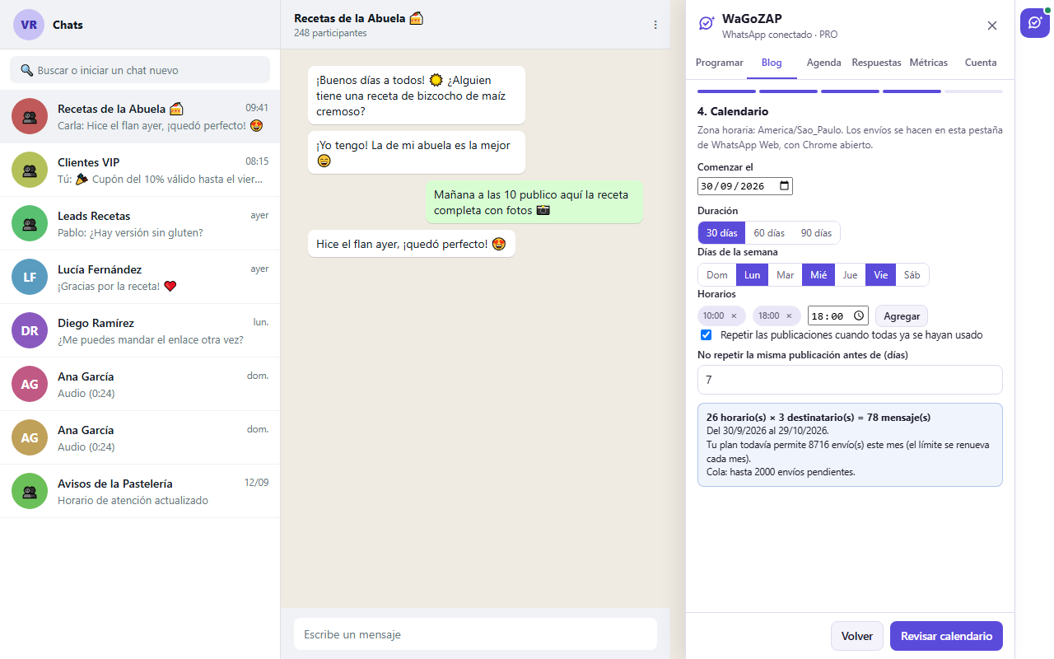Viewport: 1054px width, 659px height.
Task: Select the 60 días duration
Action: (x=770, y=233)
